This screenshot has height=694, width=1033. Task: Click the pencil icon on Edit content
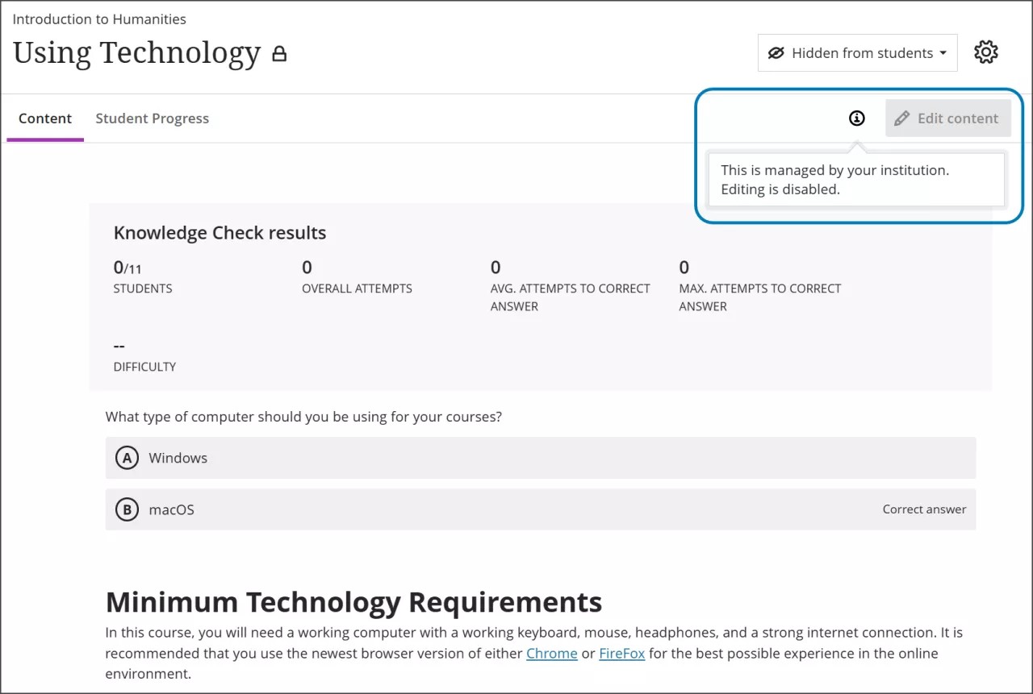point(902,118)
